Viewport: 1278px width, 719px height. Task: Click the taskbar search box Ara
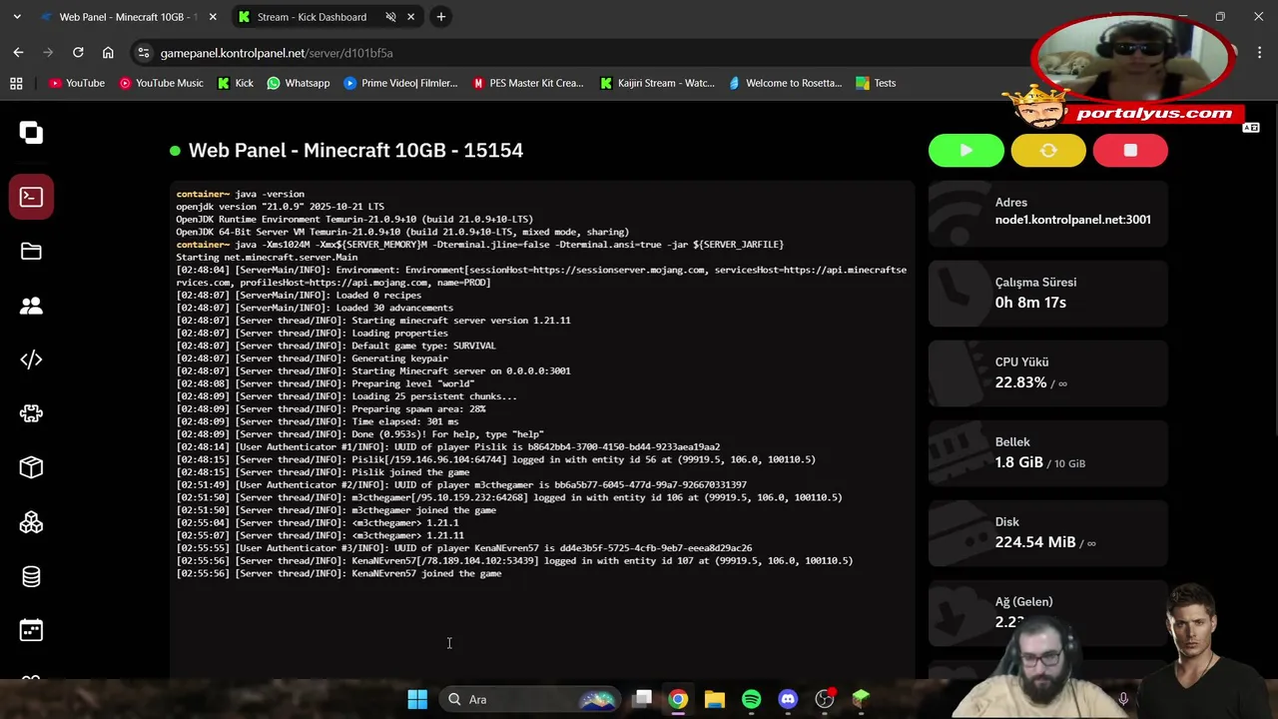coord(530,699)
